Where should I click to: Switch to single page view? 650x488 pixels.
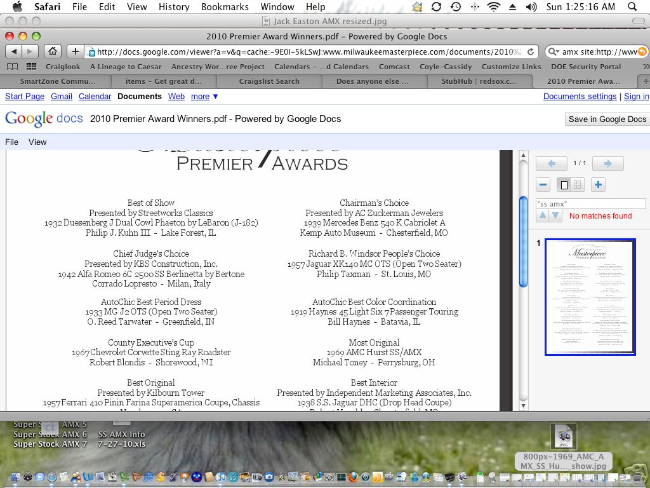pos(564,185)
